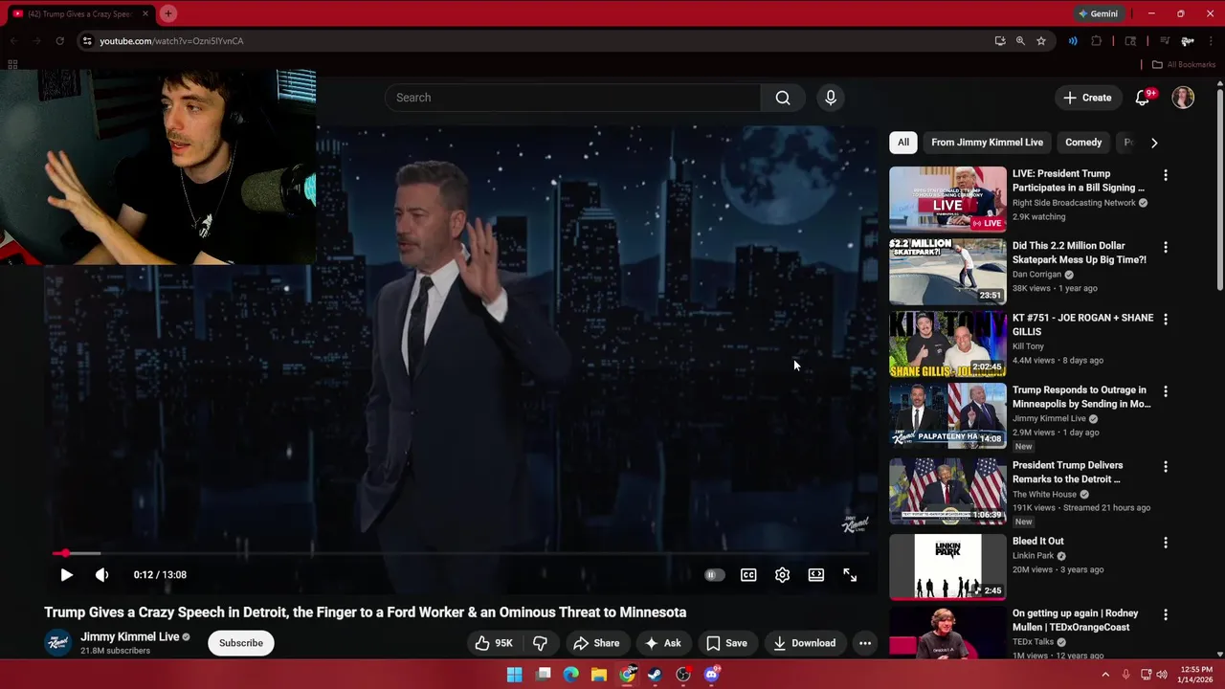Viewport: 1225px width, 689px height.
Task: Toggle closed captions CC button
Action: point(748,575)
